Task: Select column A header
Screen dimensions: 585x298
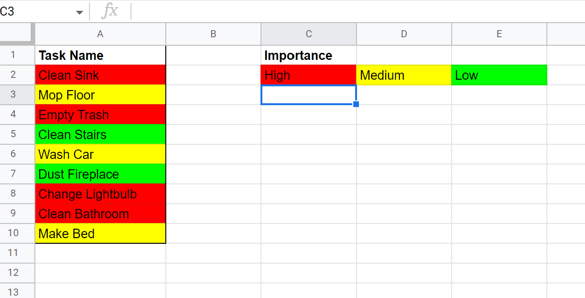Action: click(100, 34)
